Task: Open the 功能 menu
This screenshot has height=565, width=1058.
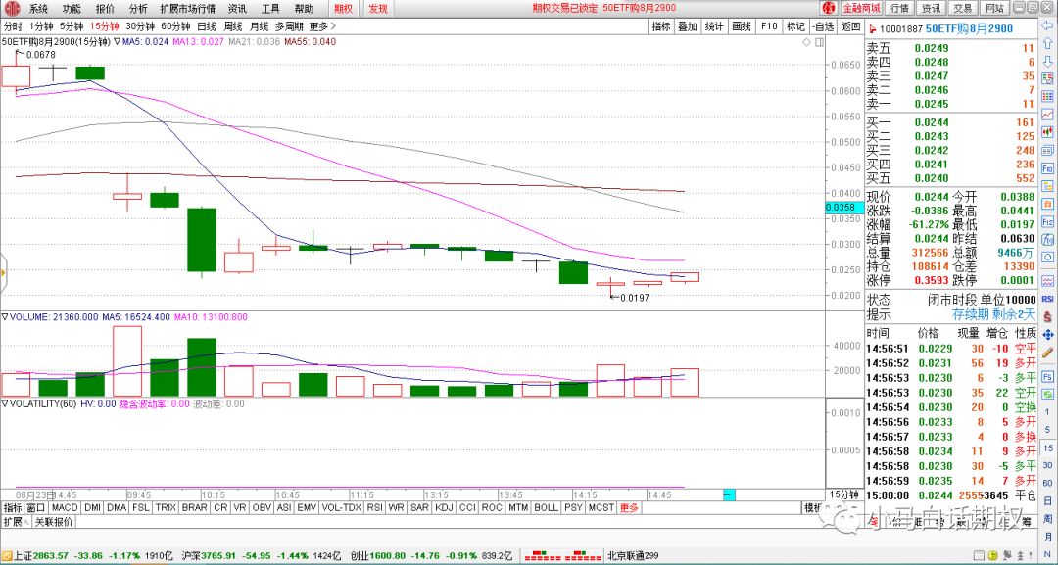Action: pyautogui.click(x=71, y=9)
